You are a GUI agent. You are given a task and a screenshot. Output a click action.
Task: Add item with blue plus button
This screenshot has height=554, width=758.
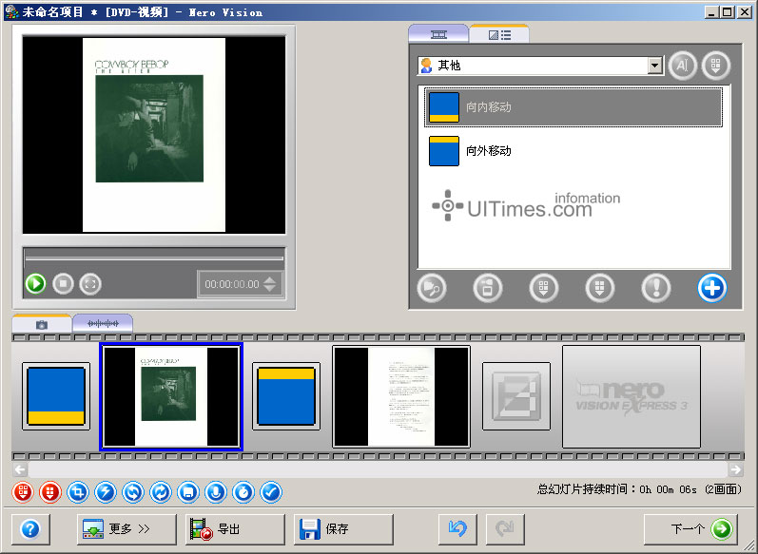[x=712, y=288]
